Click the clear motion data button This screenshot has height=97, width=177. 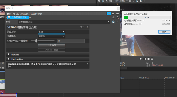52,50
